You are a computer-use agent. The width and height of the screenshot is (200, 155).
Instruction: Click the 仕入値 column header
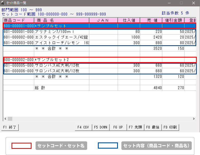click(129, 20)
